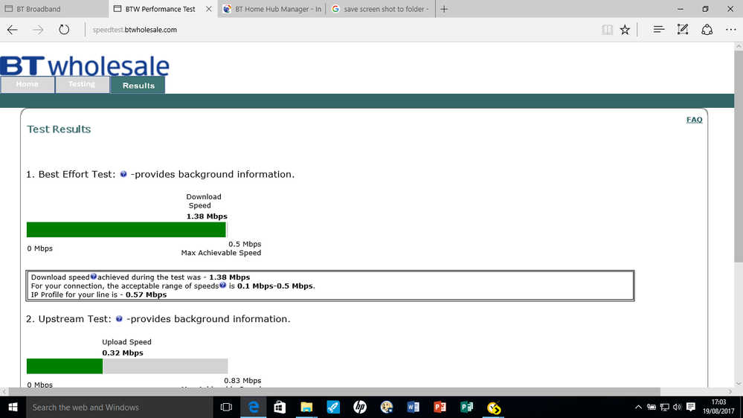Close the BTW Performance Test tab

(x=208, y=9)
